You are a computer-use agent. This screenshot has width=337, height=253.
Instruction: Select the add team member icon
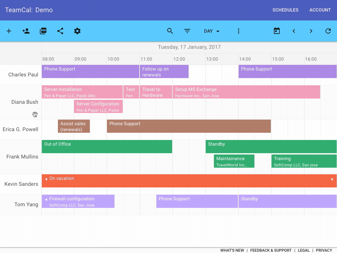click(x=26, y=31)
